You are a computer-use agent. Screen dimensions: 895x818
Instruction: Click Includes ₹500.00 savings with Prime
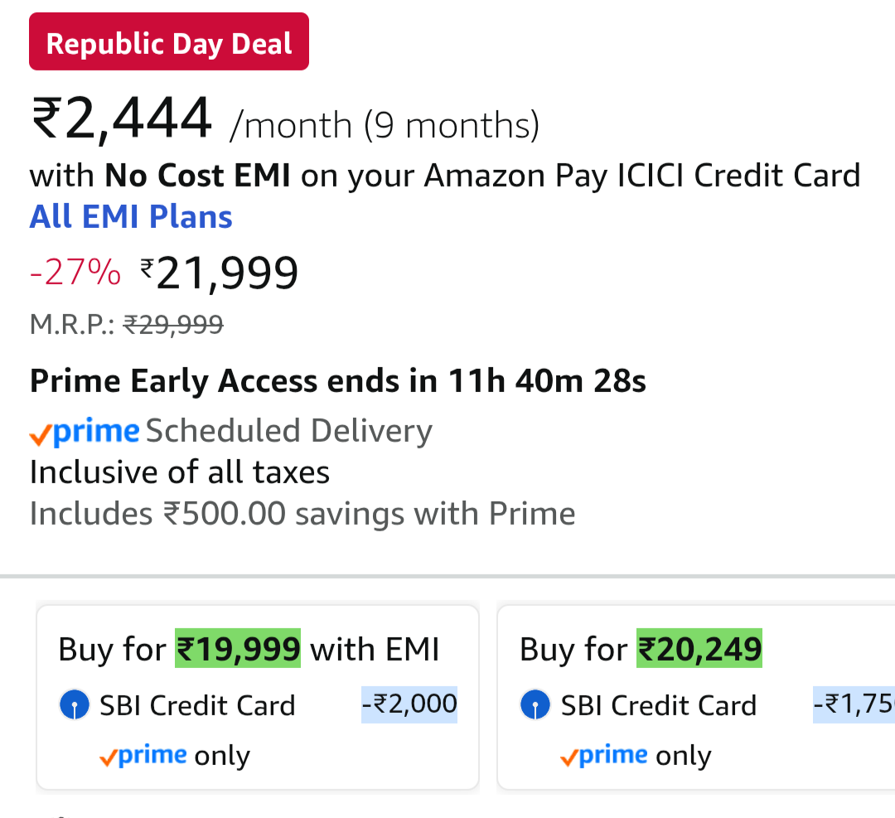coord(302,514)
